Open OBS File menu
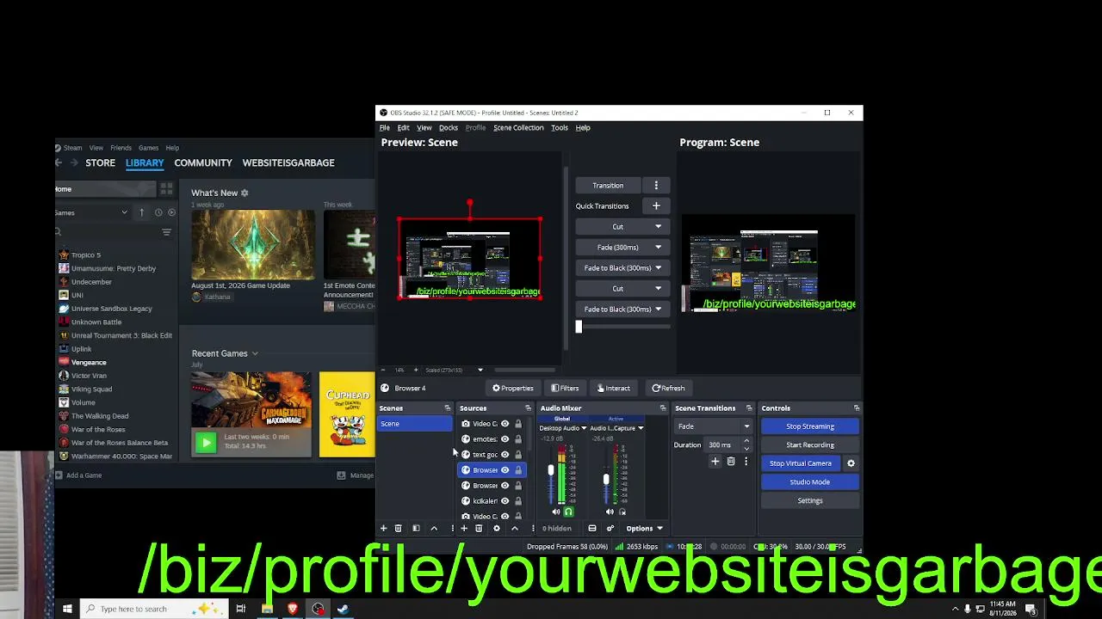This screenshot has width=1102, height=619. (x=385, y=128)
